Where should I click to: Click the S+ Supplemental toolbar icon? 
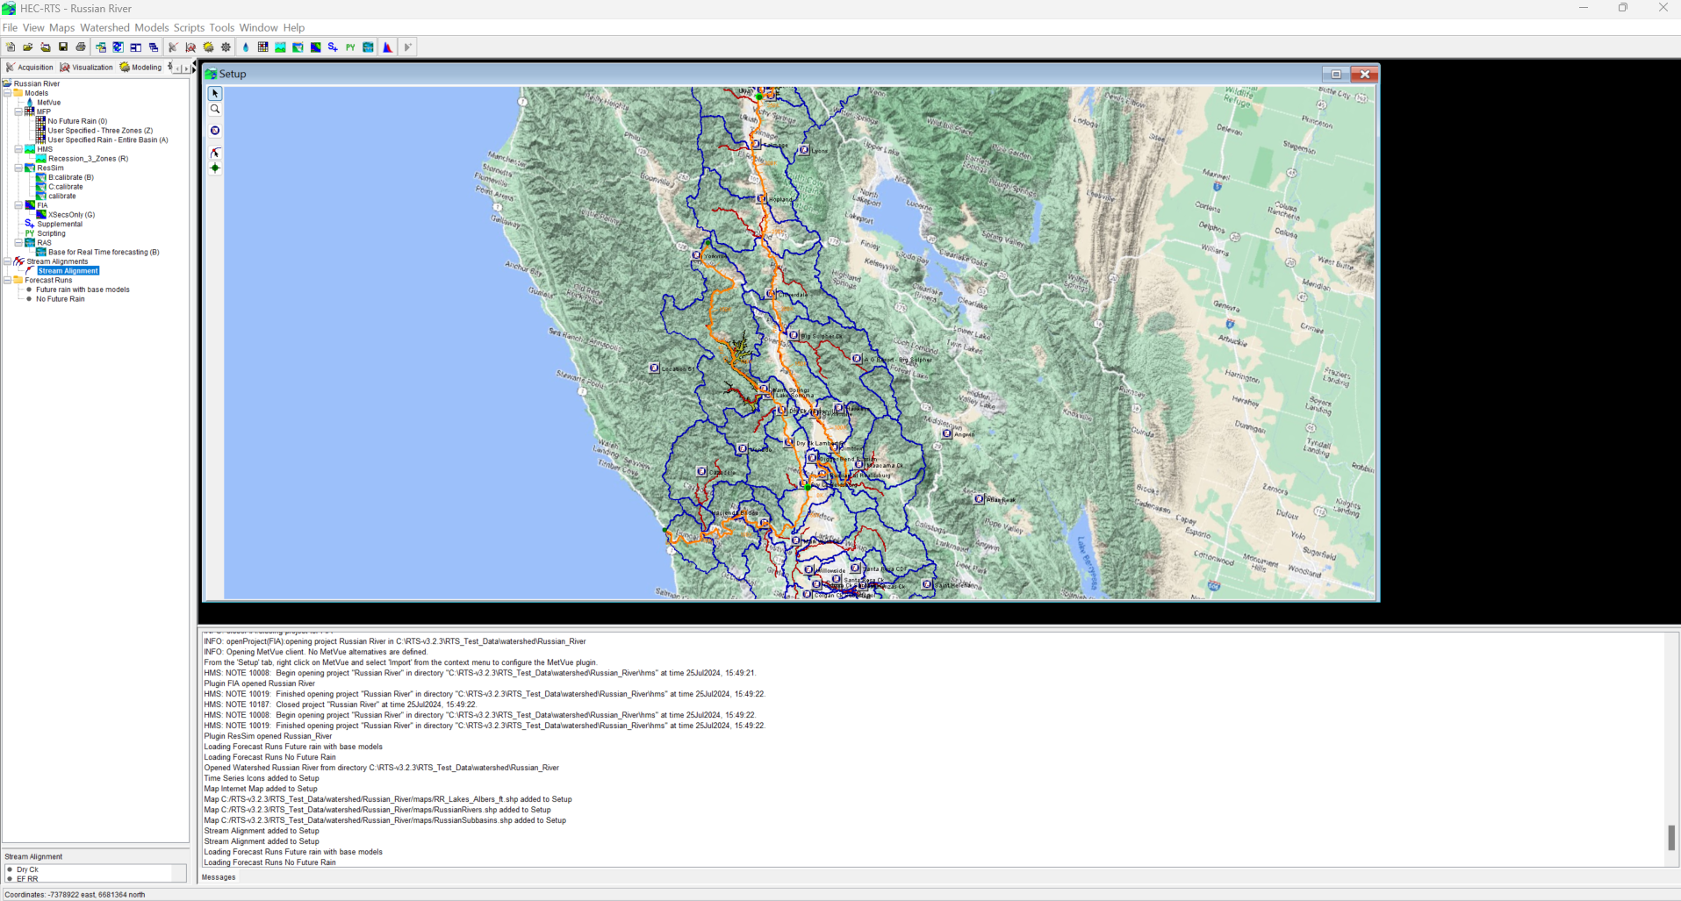pos(333,47)
